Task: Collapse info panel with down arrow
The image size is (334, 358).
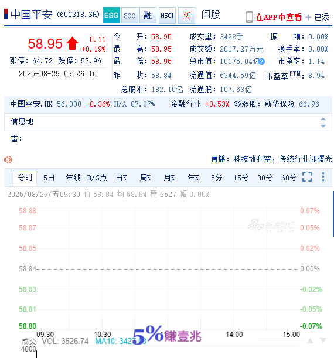Action: click(x=323, y=126)
